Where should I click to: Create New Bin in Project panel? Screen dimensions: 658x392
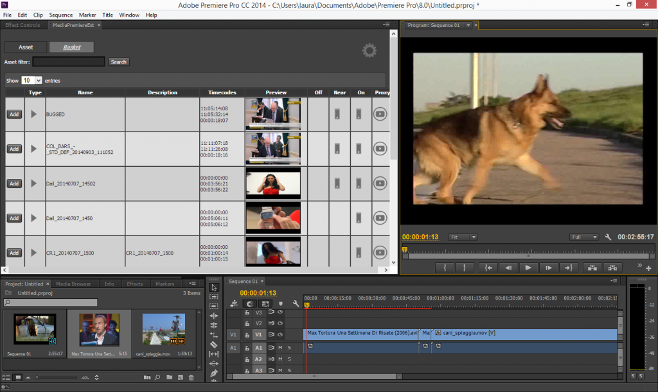pyautogui.click(x=169, y=377)
